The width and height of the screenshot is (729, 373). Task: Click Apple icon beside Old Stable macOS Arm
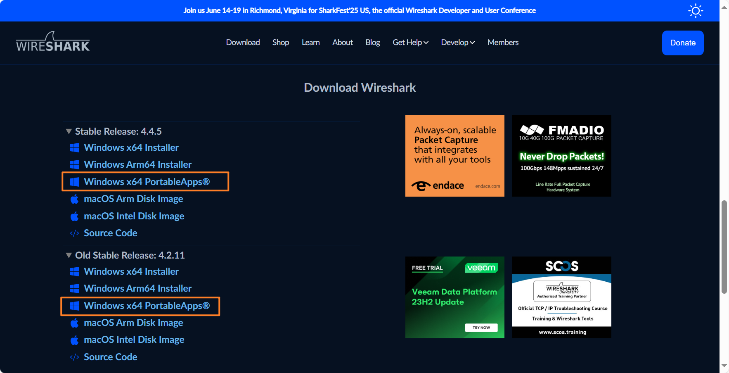click(x=74, y=323)
